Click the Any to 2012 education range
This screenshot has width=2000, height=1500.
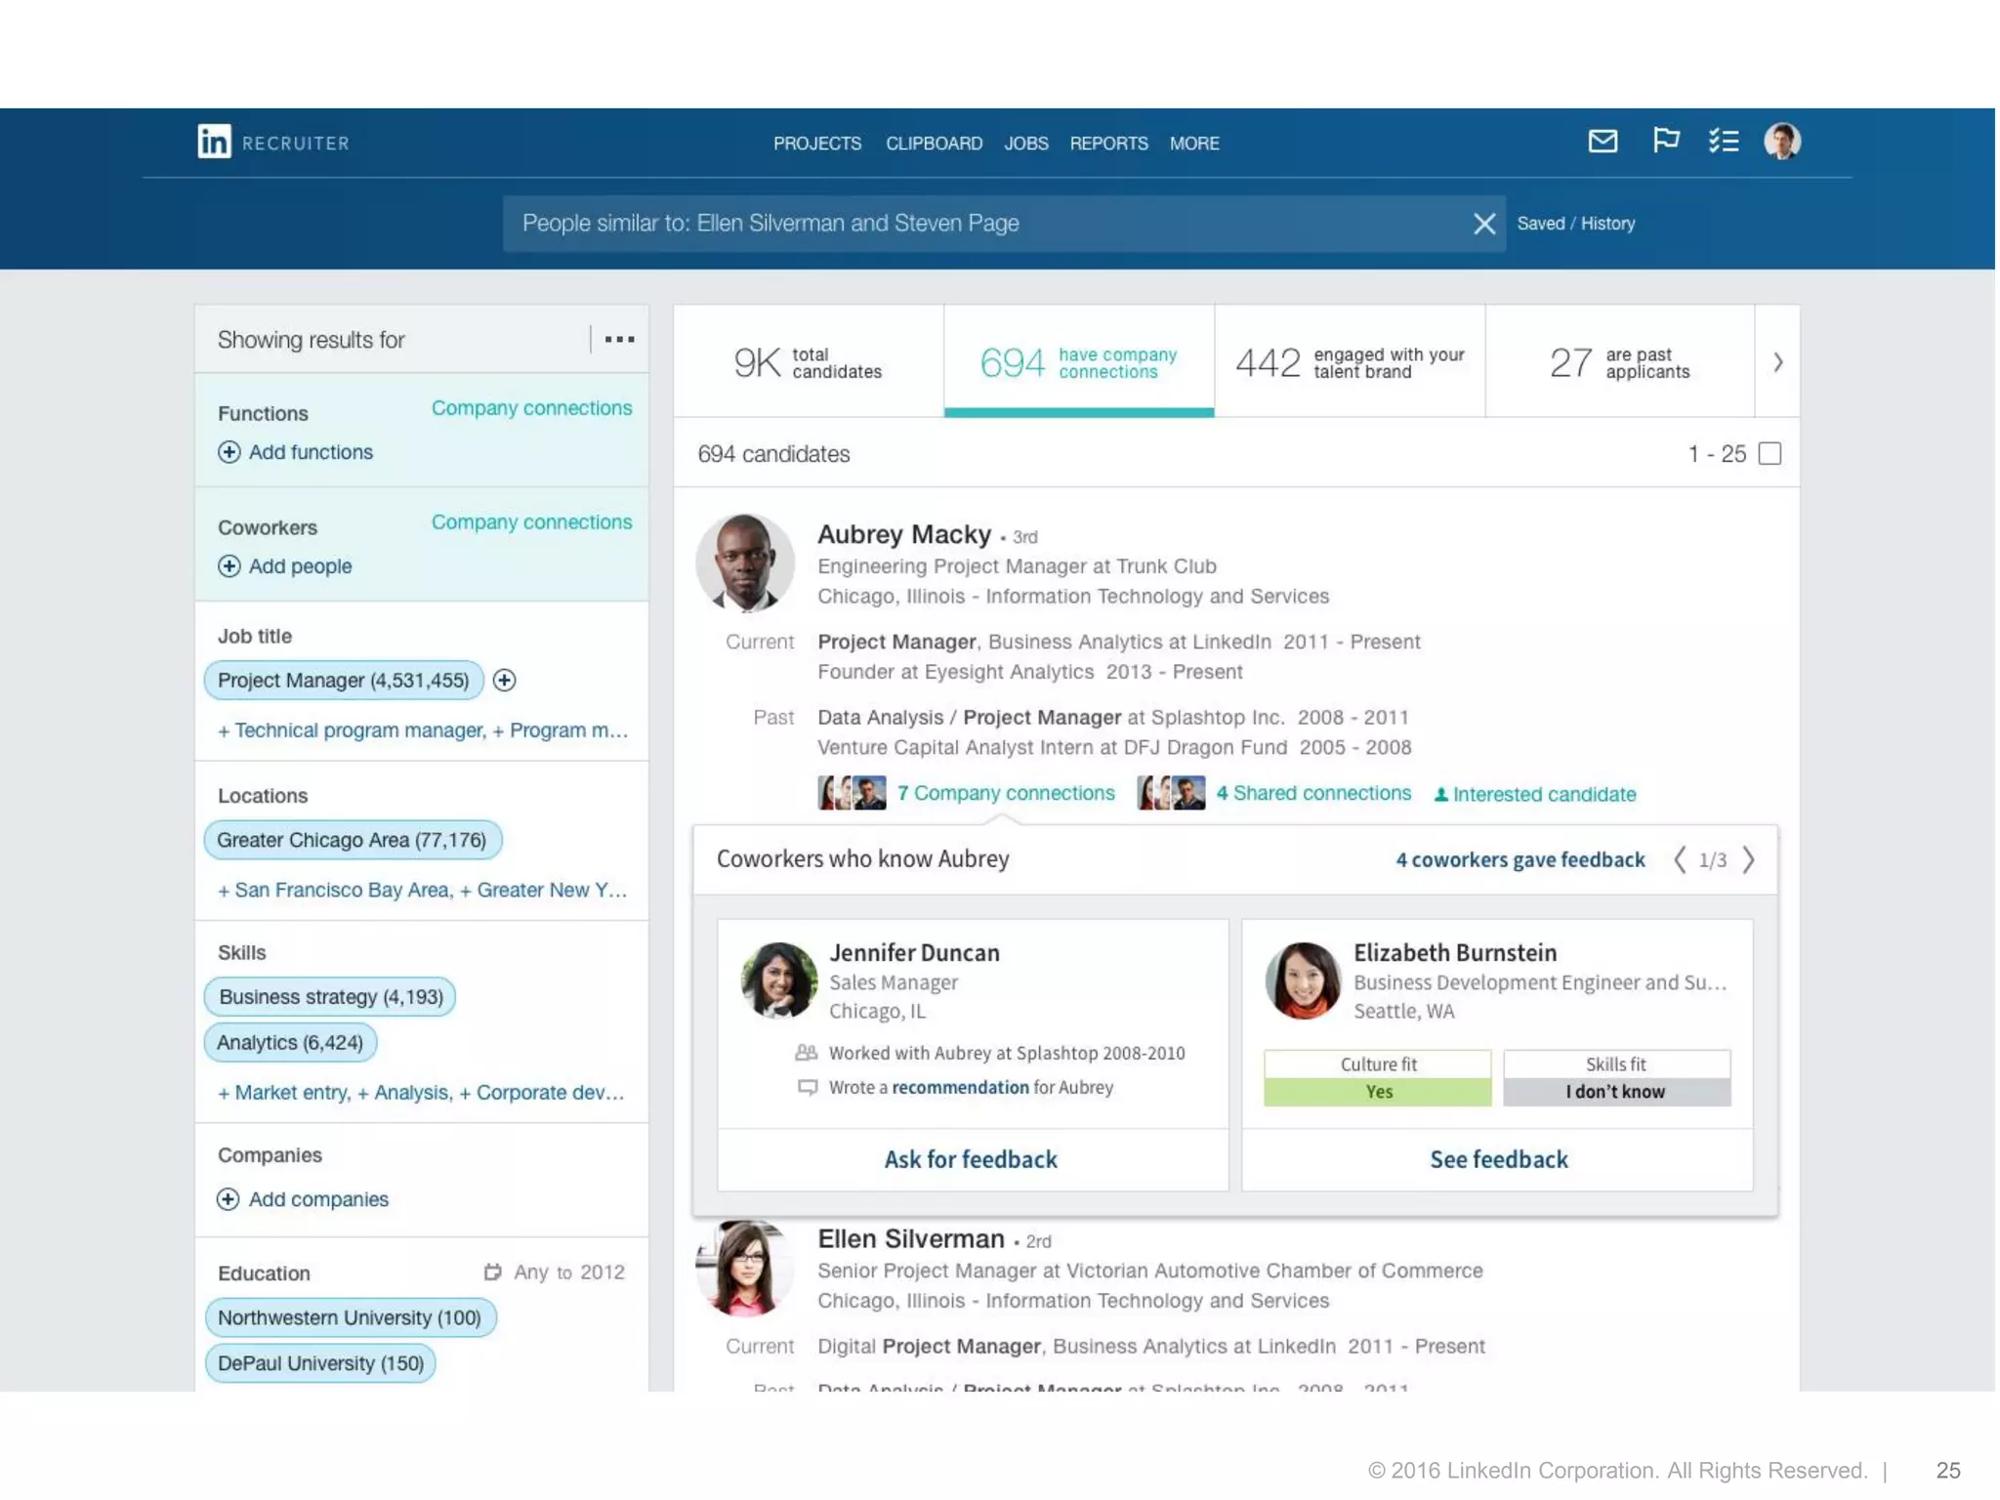[569, 1272]
